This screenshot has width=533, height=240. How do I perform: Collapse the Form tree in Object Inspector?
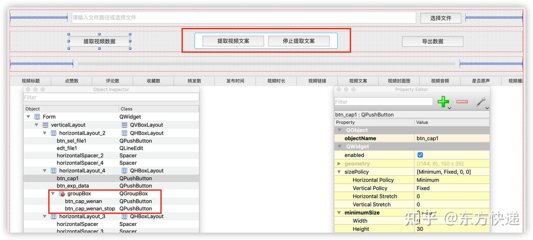(x=29, y=116)
